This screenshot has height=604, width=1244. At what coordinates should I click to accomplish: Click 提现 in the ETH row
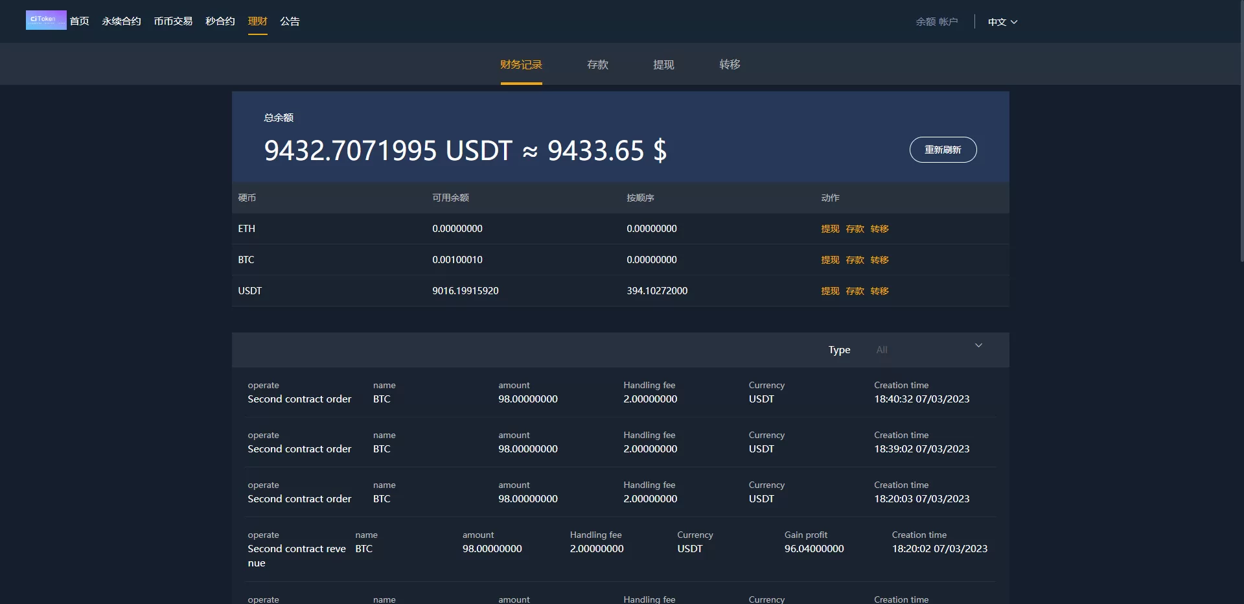[x=830, y=229]
